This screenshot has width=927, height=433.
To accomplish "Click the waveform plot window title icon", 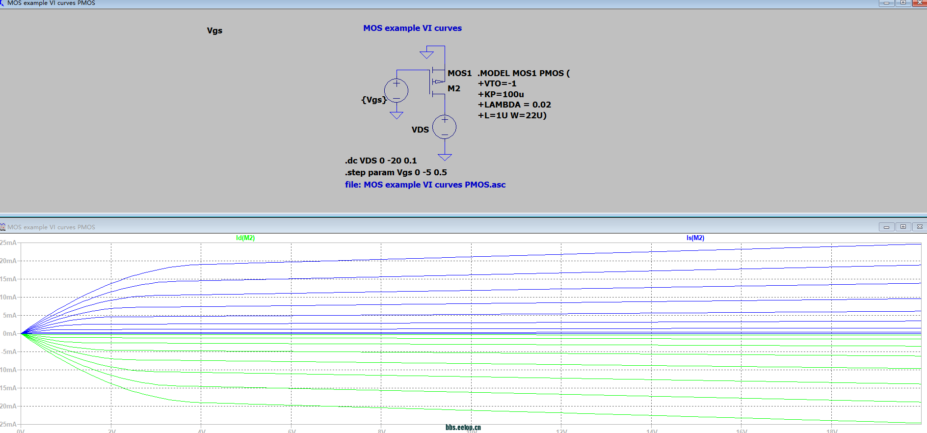I will tap(3, 227).
